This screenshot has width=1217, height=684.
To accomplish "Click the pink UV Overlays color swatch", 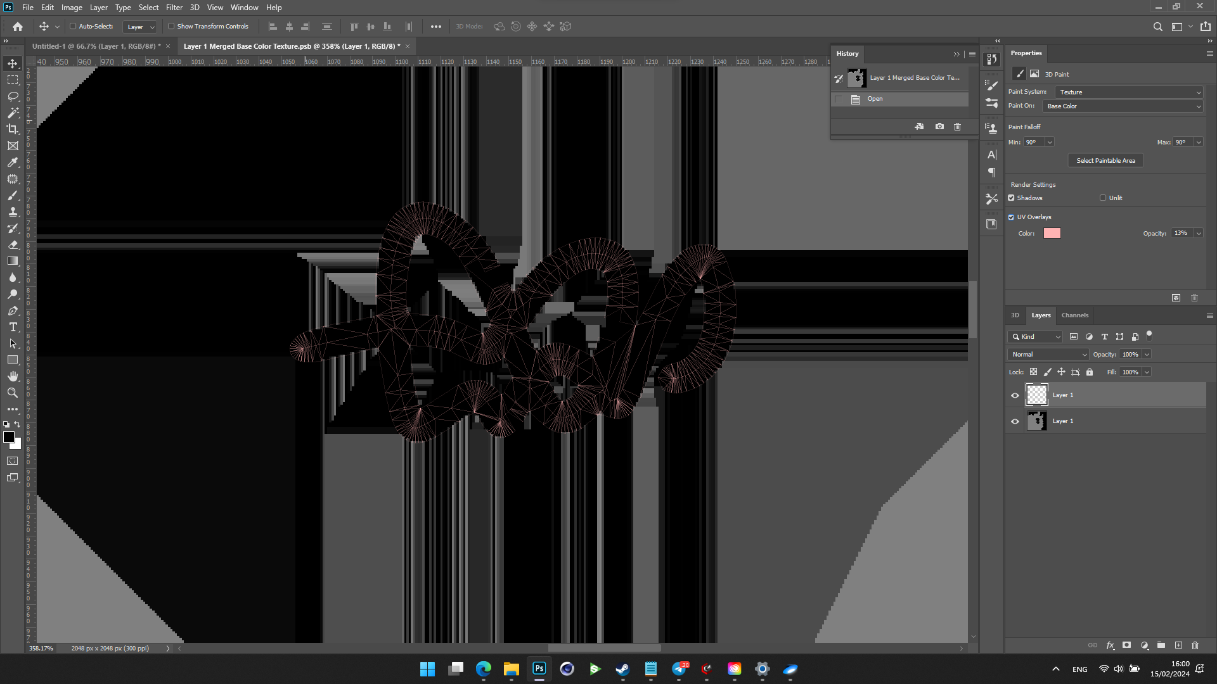I will pyautogui.click(x=1052, y=233).
